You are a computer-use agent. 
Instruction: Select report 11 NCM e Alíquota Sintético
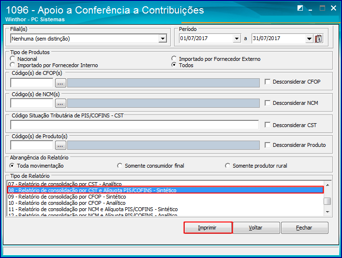point(165,209)
